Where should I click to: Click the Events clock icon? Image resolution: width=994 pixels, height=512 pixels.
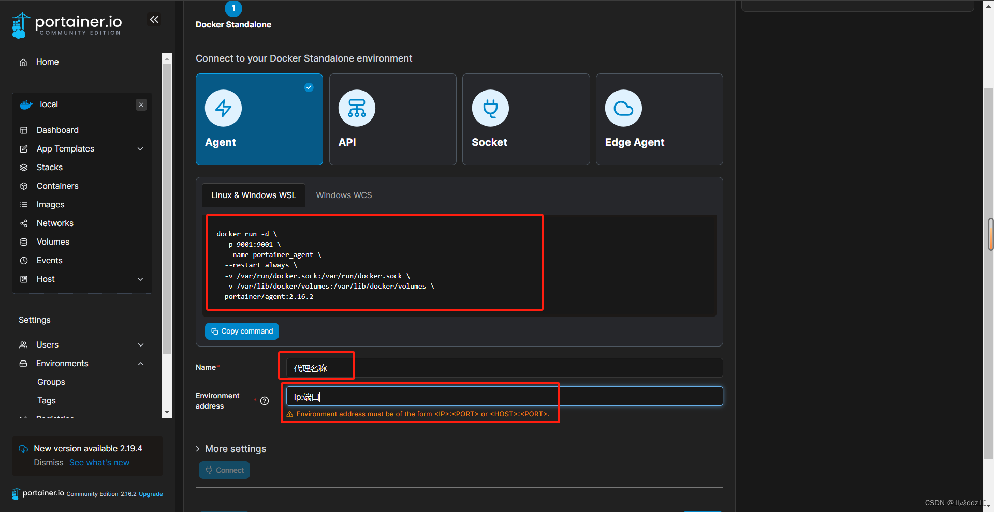pos(24,261)
